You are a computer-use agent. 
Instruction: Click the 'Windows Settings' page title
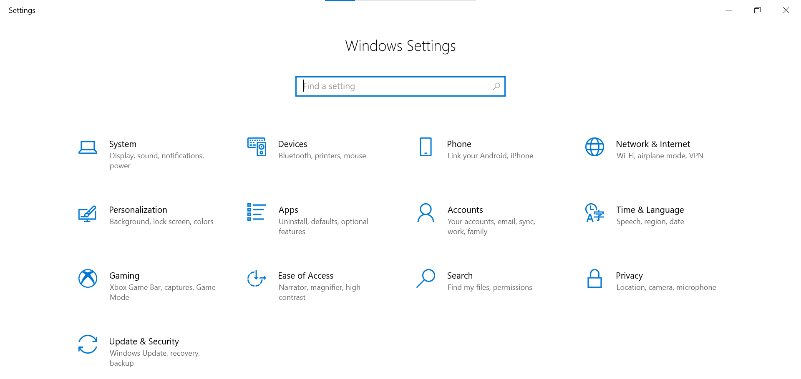pyautogui.click(x=400, y=46)
